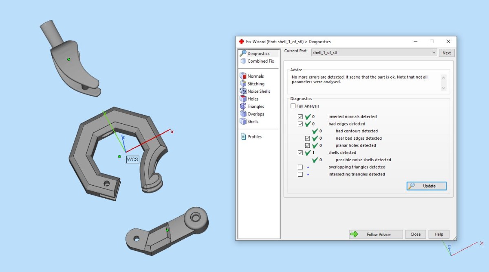The width and height of the screenshot is (489, 272).
Task: Click the WCS label in viewport
Action: coord(132,159)
